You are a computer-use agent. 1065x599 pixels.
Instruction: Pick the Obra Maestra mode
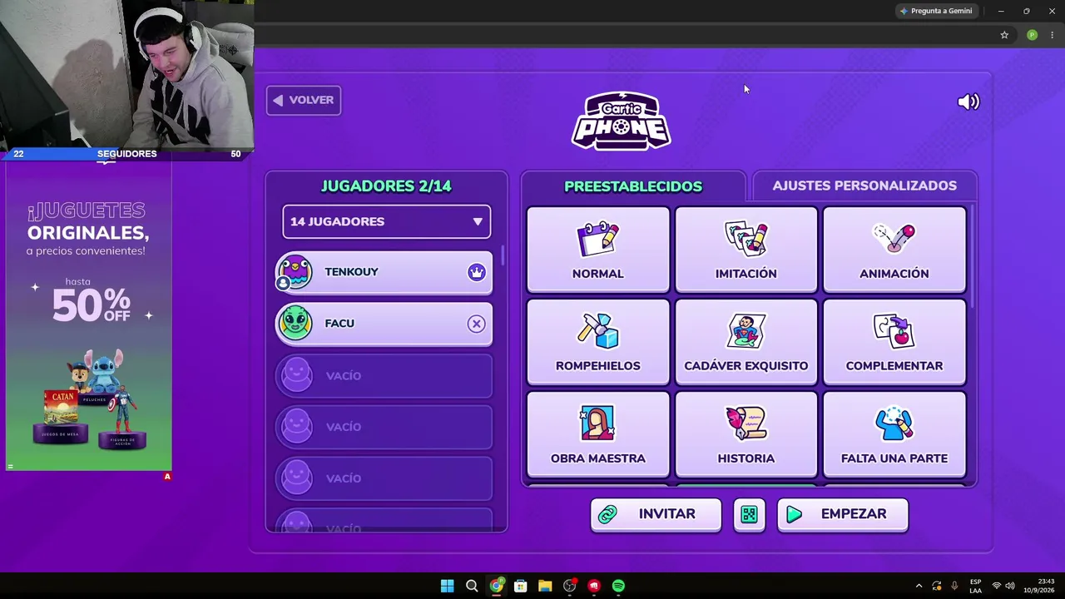pos(598,434)
